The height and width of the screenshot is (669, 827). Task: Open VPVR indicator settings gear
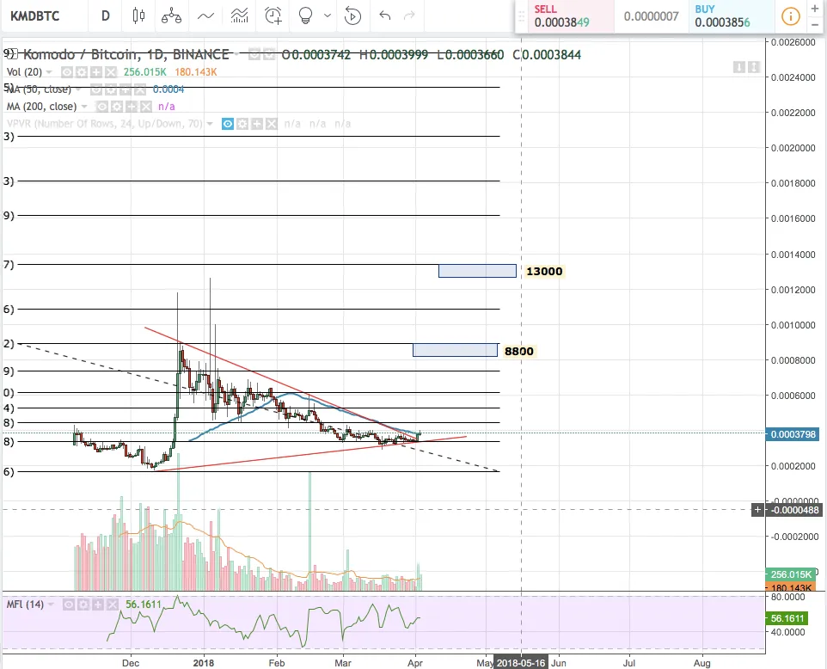click(x=242, y=124)
